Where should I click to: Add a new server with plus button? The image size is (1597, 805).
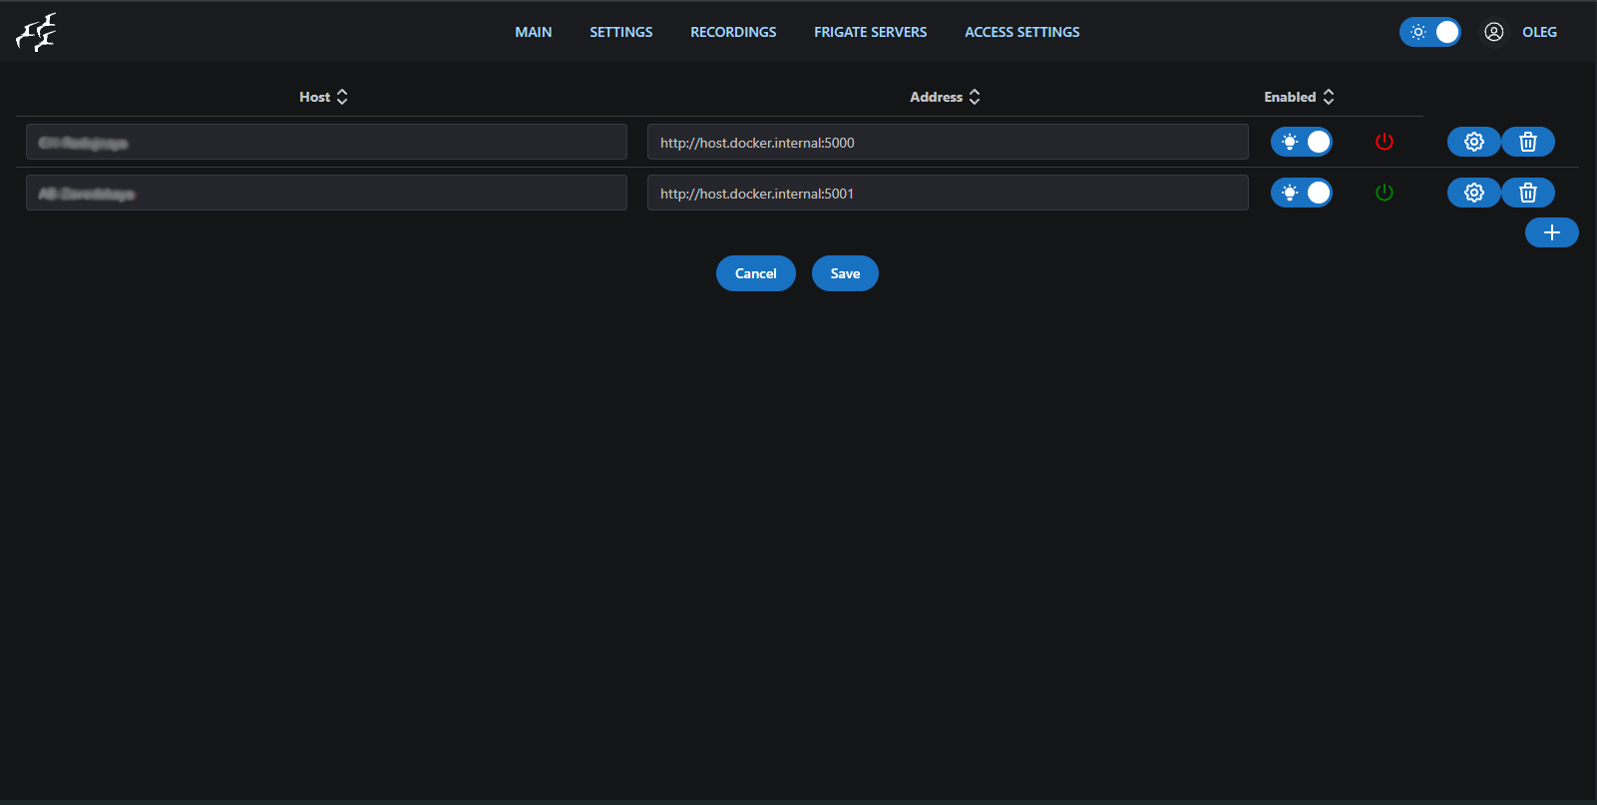click(1551, 232)
